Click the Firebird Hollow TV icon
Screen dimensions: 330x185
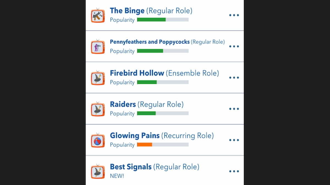pos(98,78)
